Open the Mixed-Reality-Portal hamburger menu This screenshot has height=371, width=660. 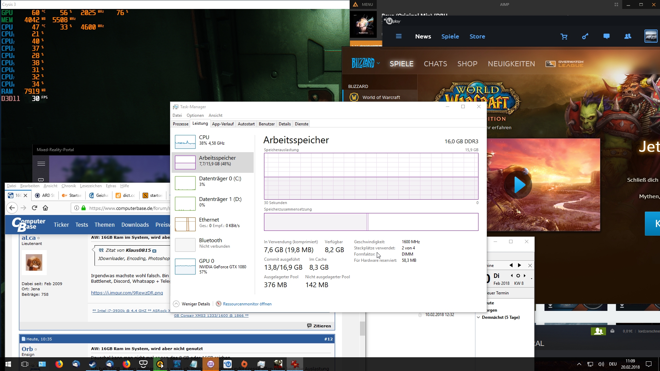point(41,164)
